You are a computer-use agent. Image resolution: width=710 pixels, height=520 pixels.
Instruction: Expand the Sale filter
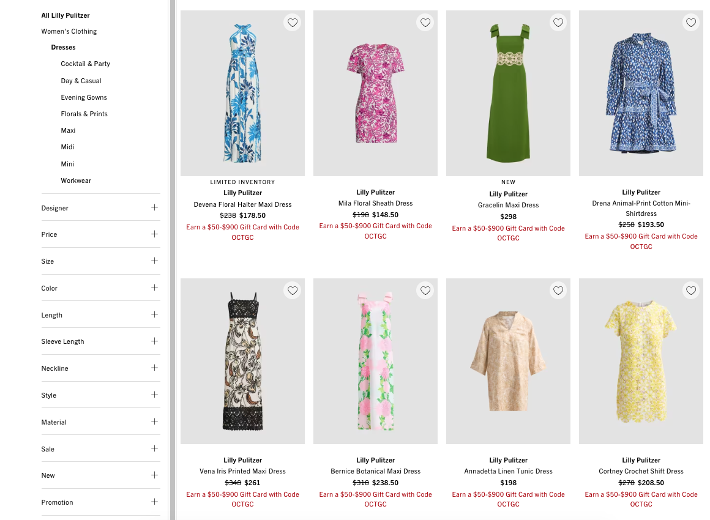click(100, 449)
